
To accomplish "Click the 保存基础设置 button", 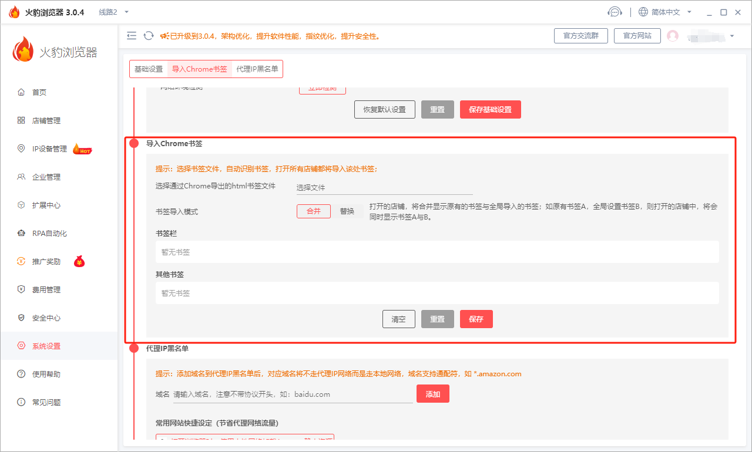I will (491, 110).
